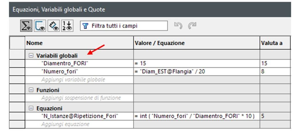
Task: Click Aggiungi equazione placeholder row
Action: click(65, 124)
